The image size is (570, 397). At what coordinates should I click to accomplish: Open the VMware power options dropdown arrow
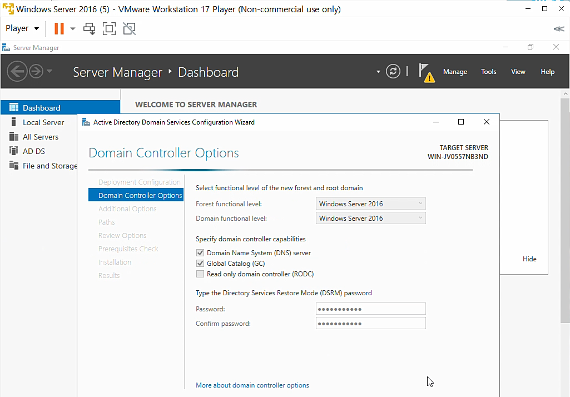click(73, 29)
